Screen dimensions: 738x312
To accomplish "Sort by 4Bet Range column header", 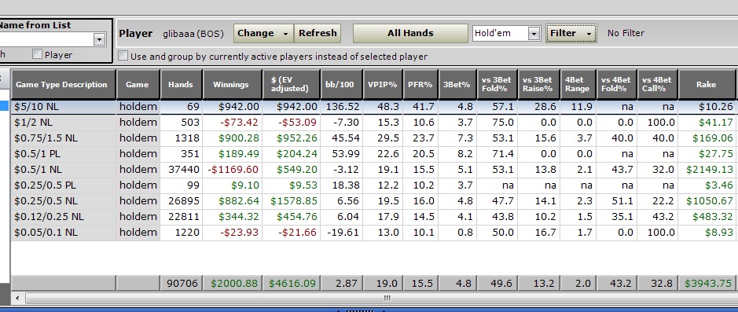I will [578, 85].
